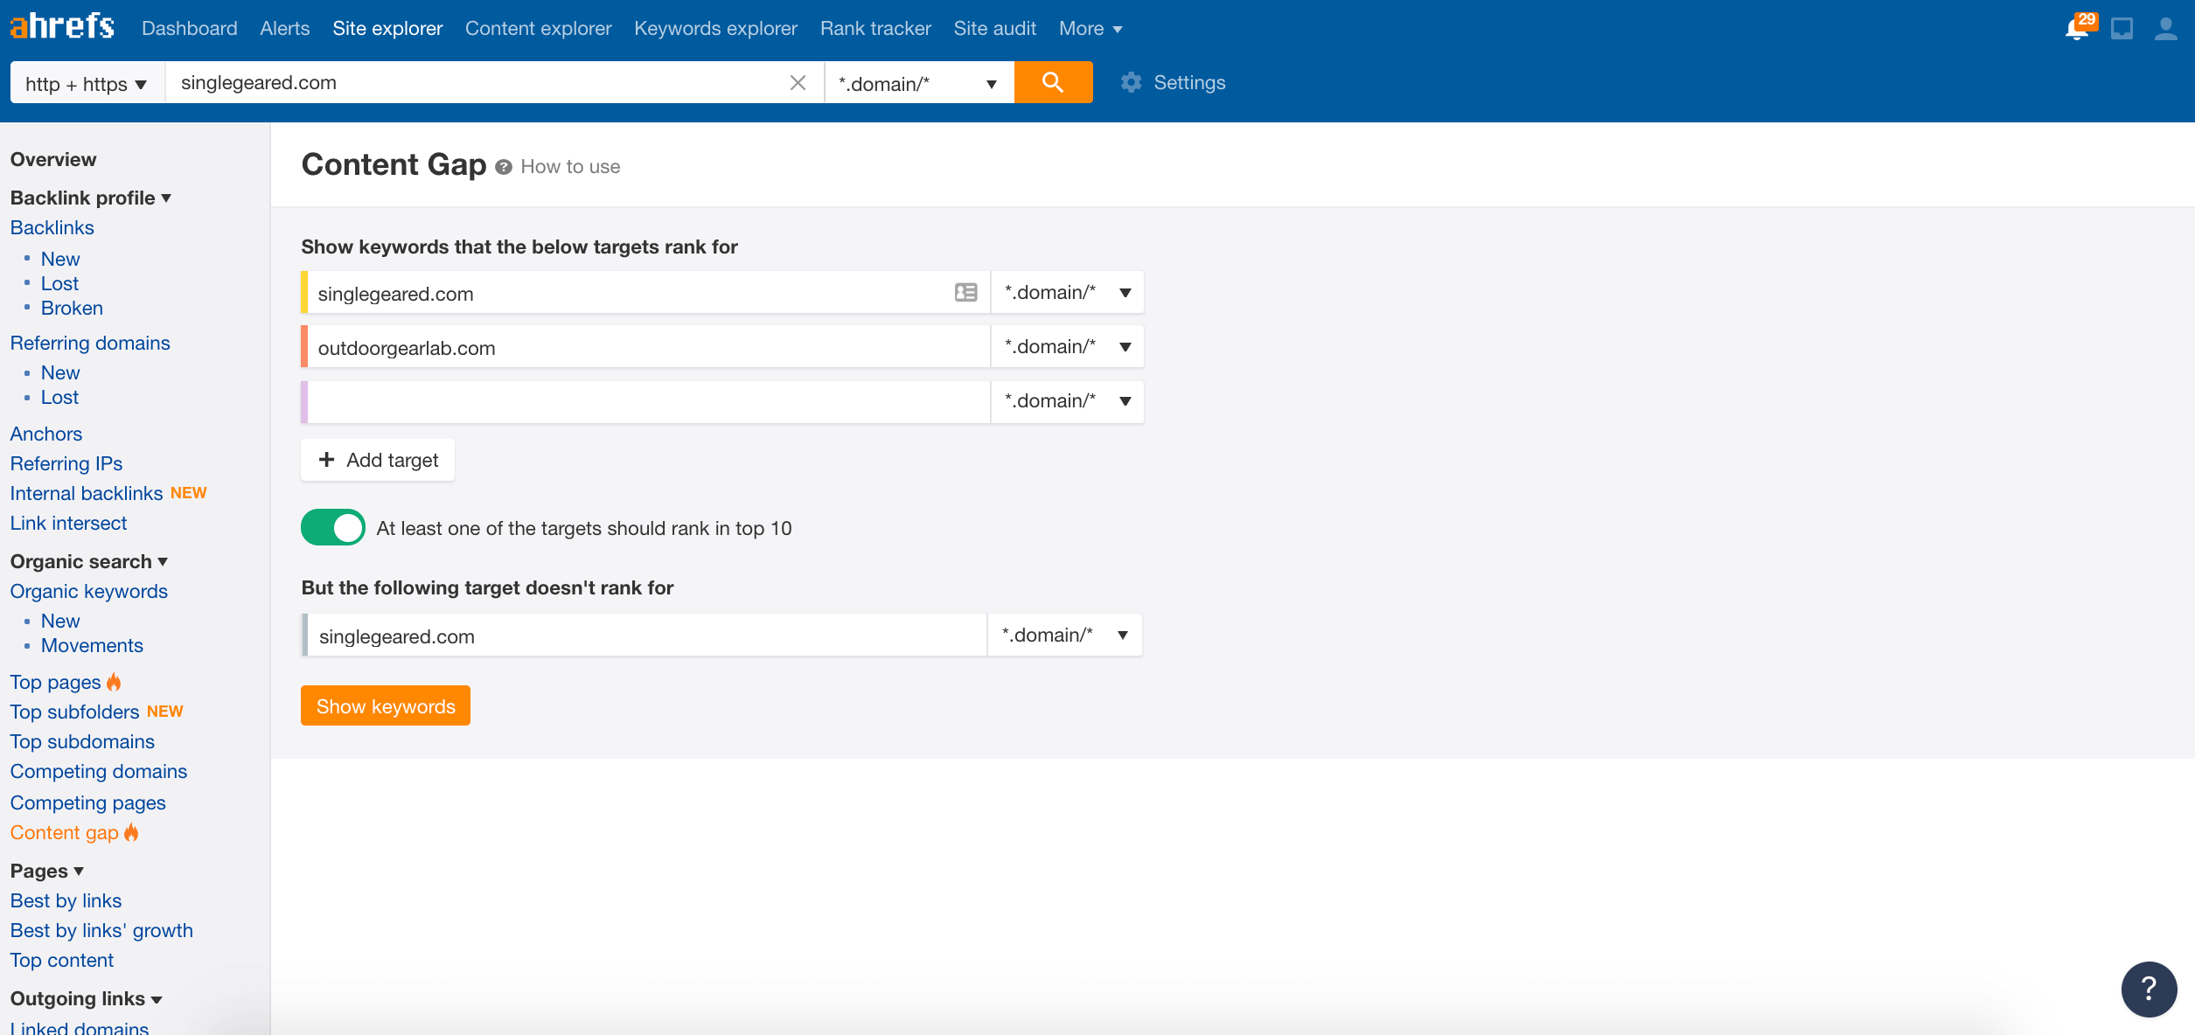Click the flame icon next to Content gap
This screenshot has width=2195, height=1035.
click(131, 832)
